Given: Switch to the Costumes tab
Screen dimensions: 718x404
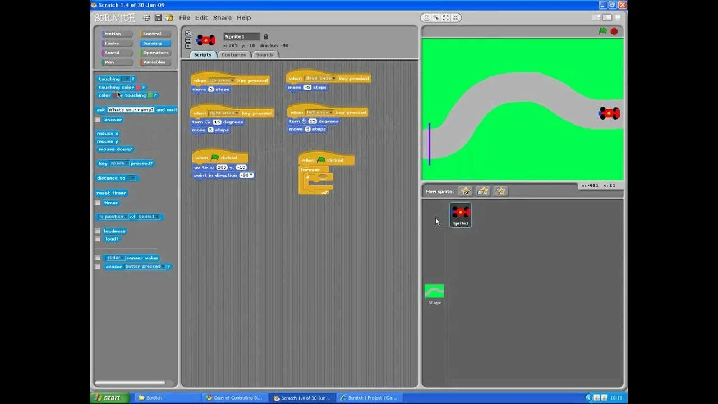Looking at the screenshot, I should pyautogui.click(x=233, y=55).
